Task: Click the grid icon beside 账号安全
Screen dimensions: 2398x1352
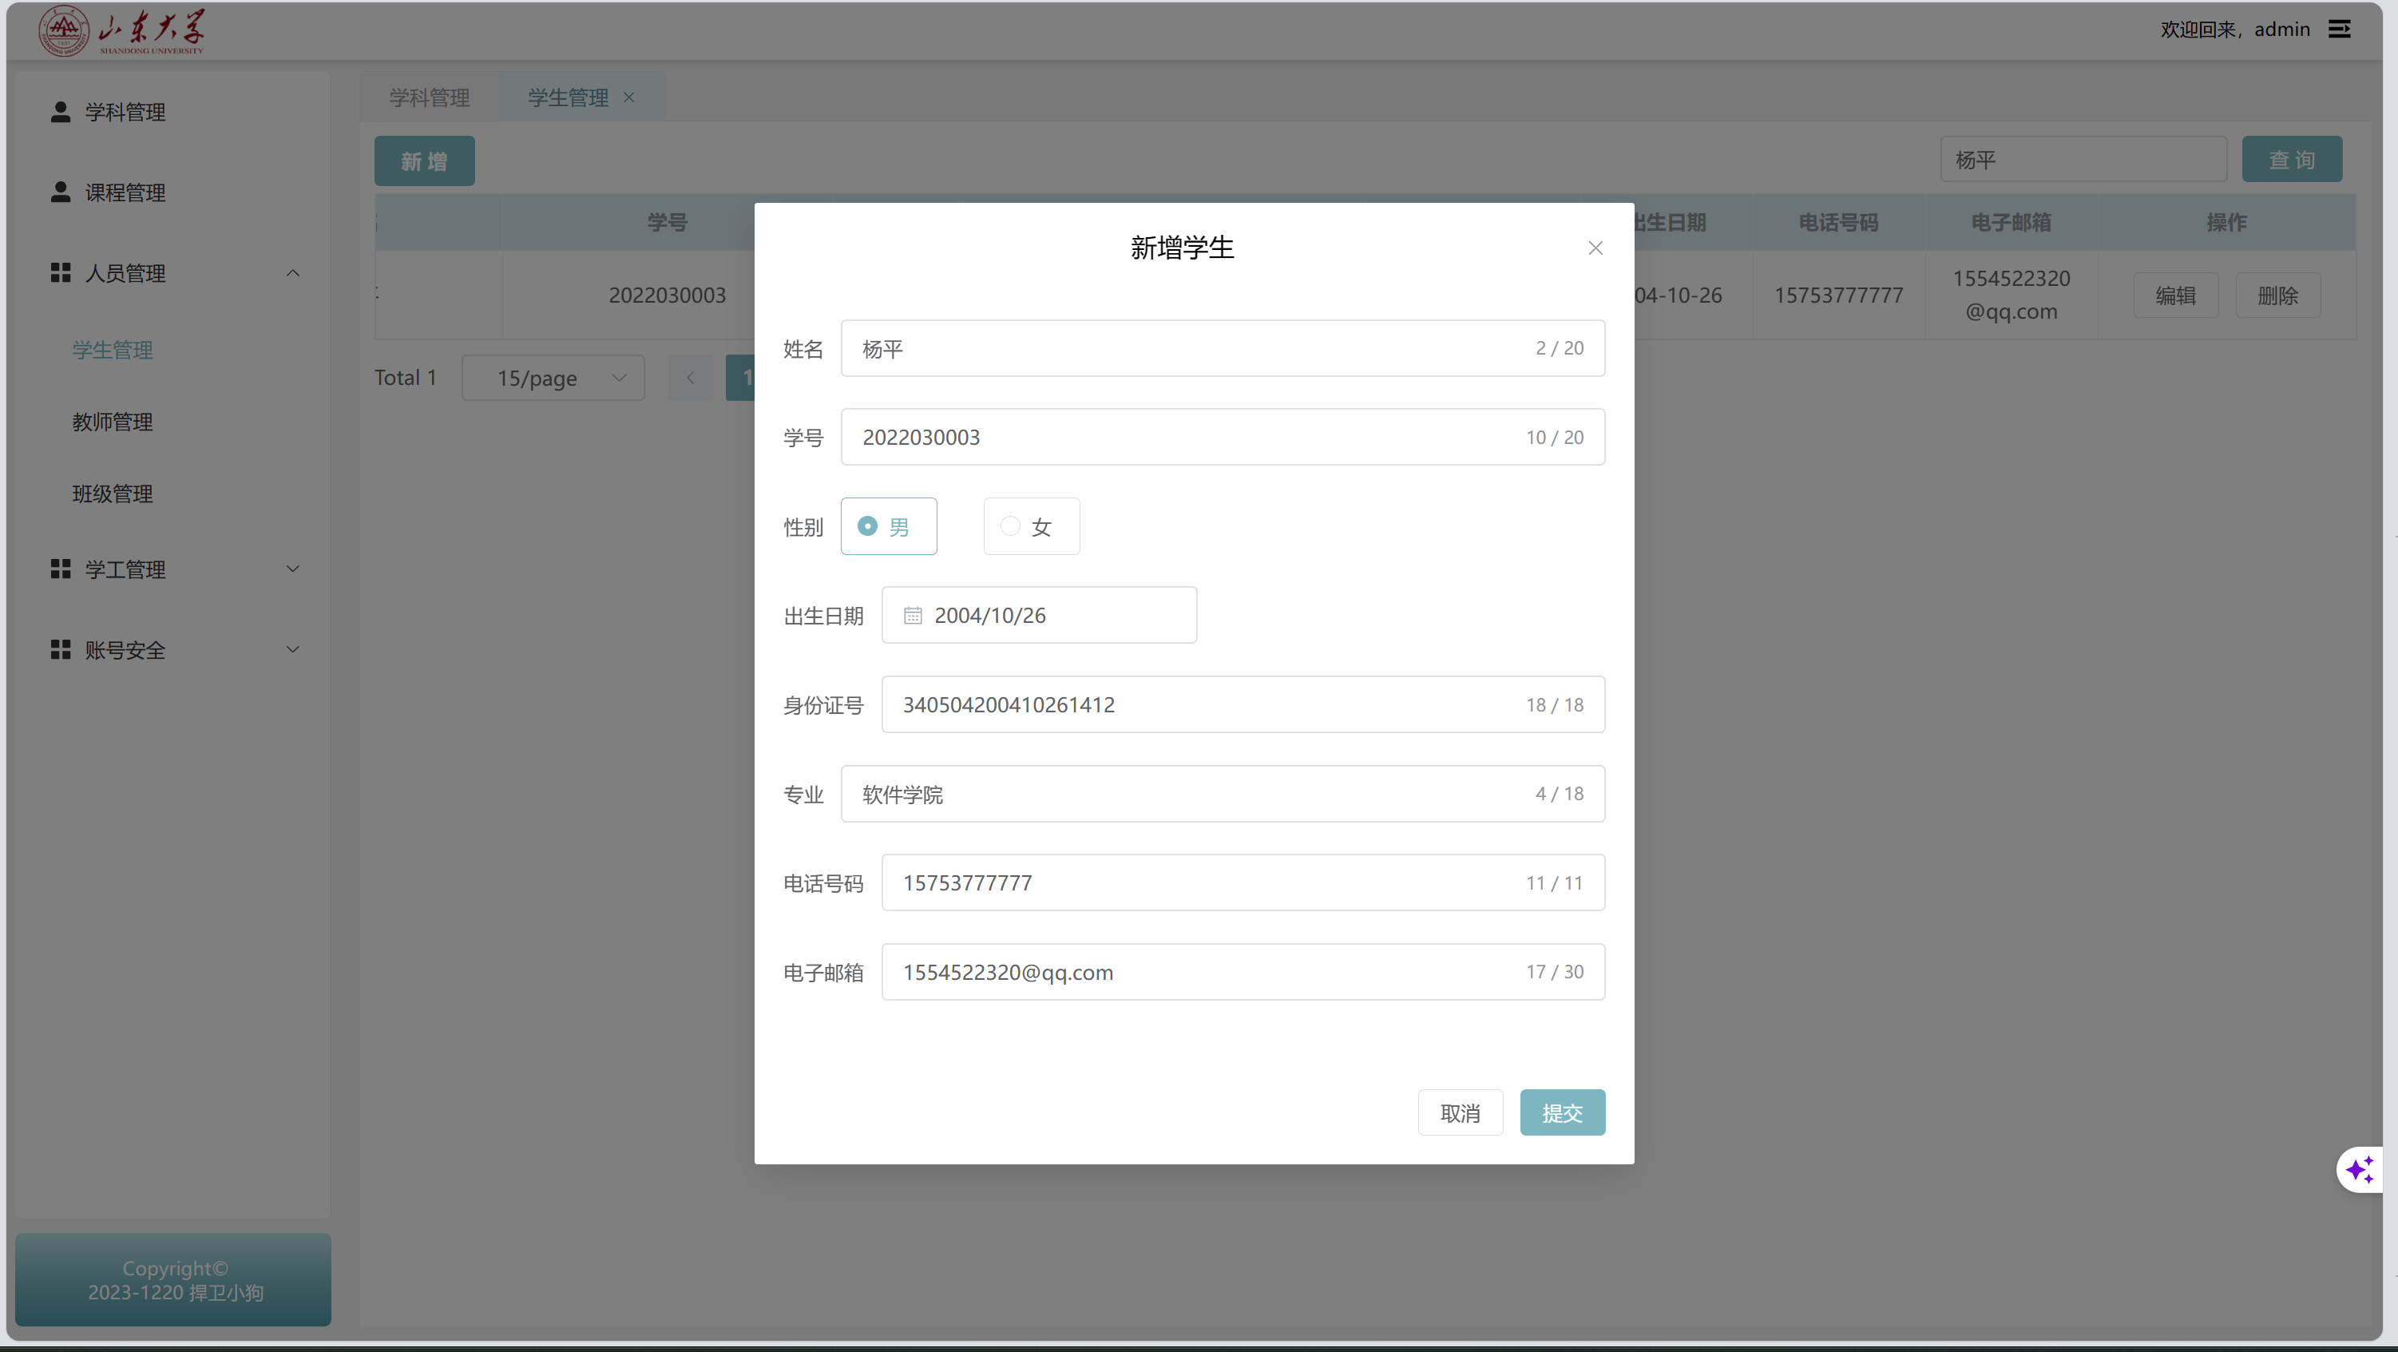Action: tap(61, 649)
